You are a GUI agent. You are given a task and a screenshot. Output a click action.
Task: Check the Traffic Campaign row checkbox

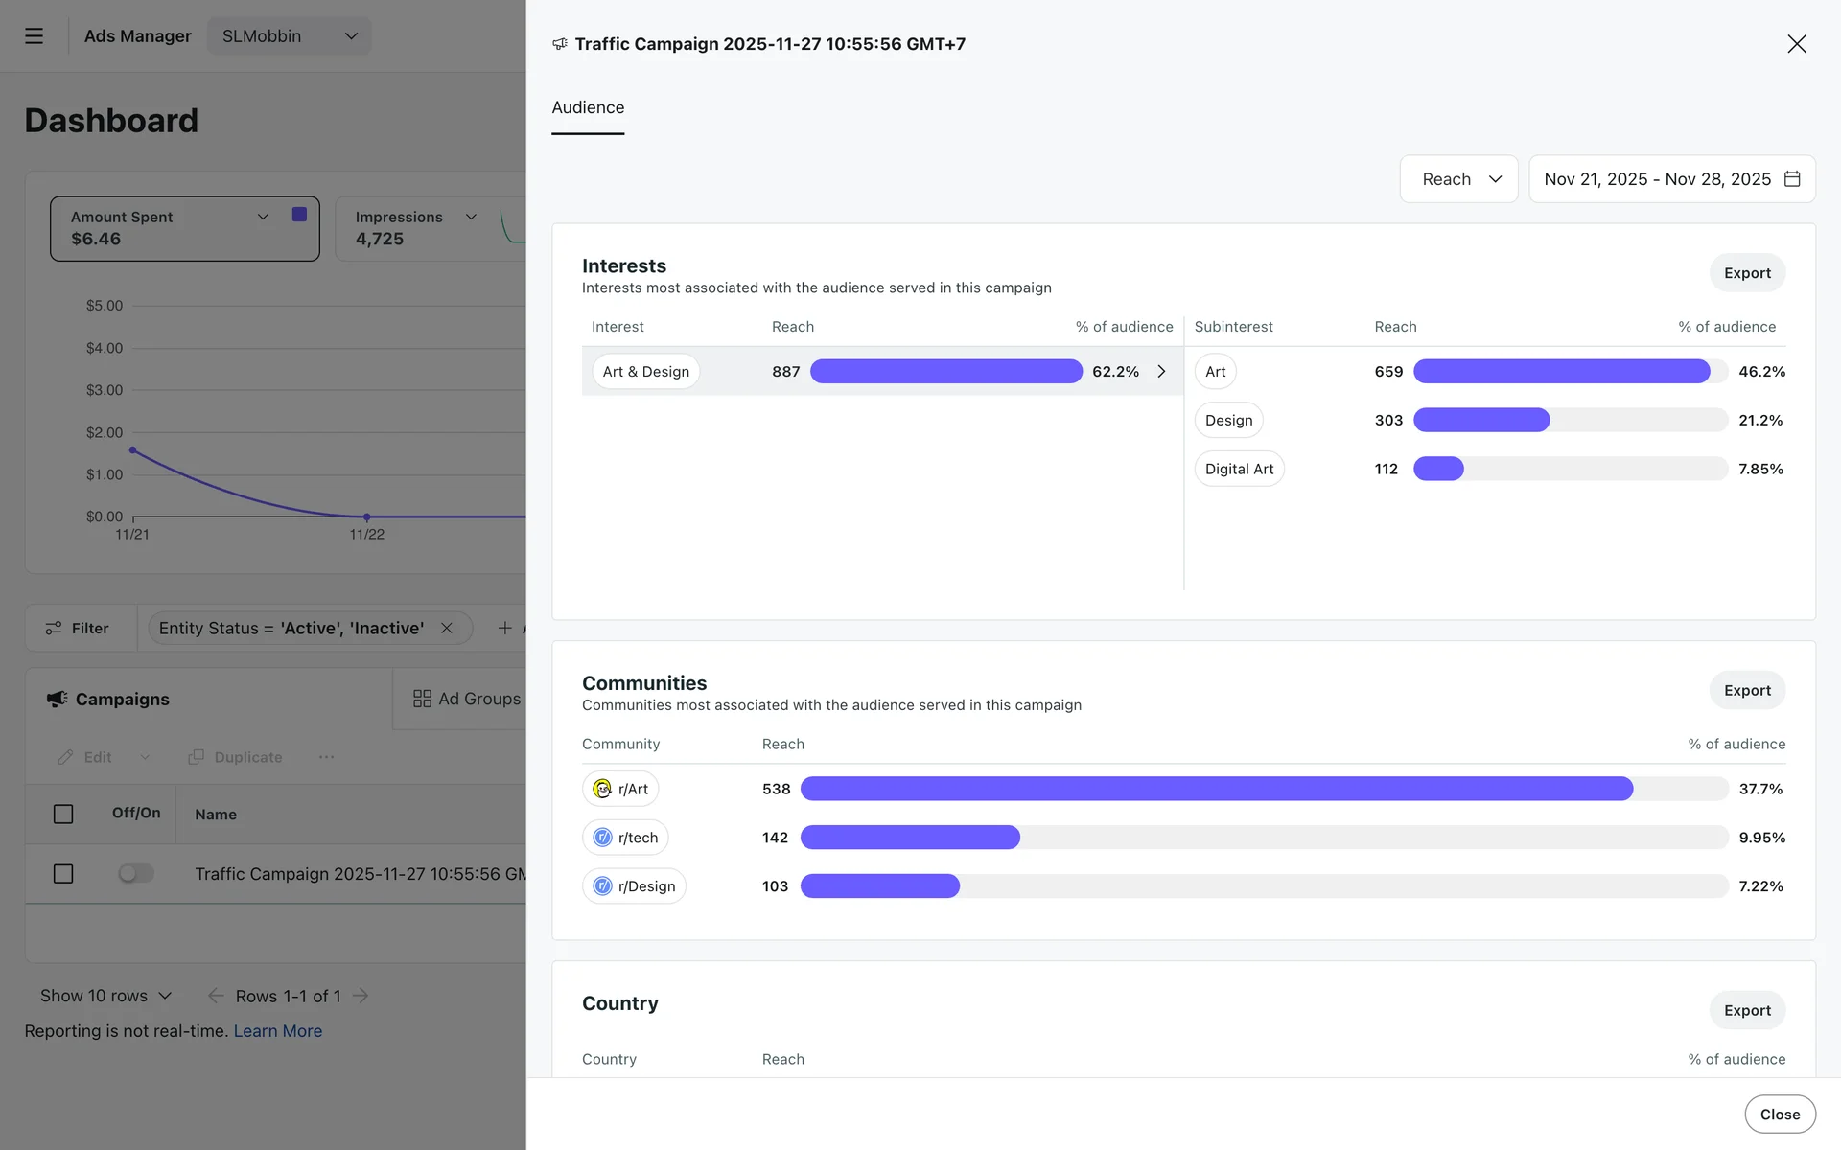click(x=63, y=874)
